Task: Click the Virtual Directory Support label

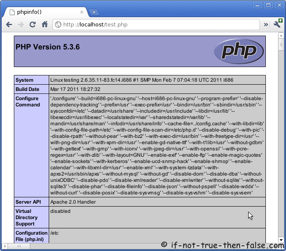Action: tap(26, 217)
